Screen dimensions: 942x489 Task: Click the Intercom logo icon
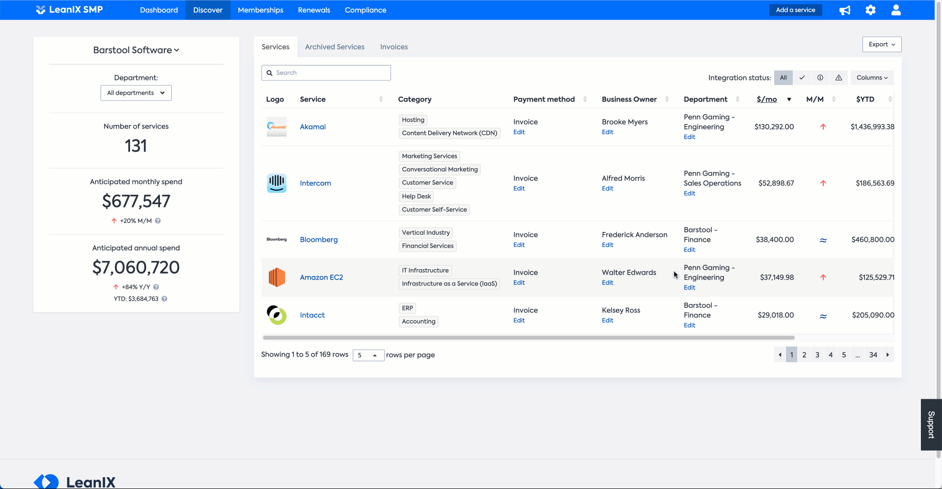click(277, 183)
